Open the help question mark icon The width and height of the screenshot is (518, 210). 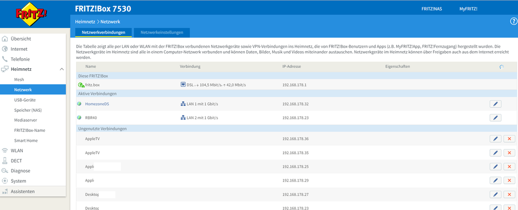click(x=513, y=21)
